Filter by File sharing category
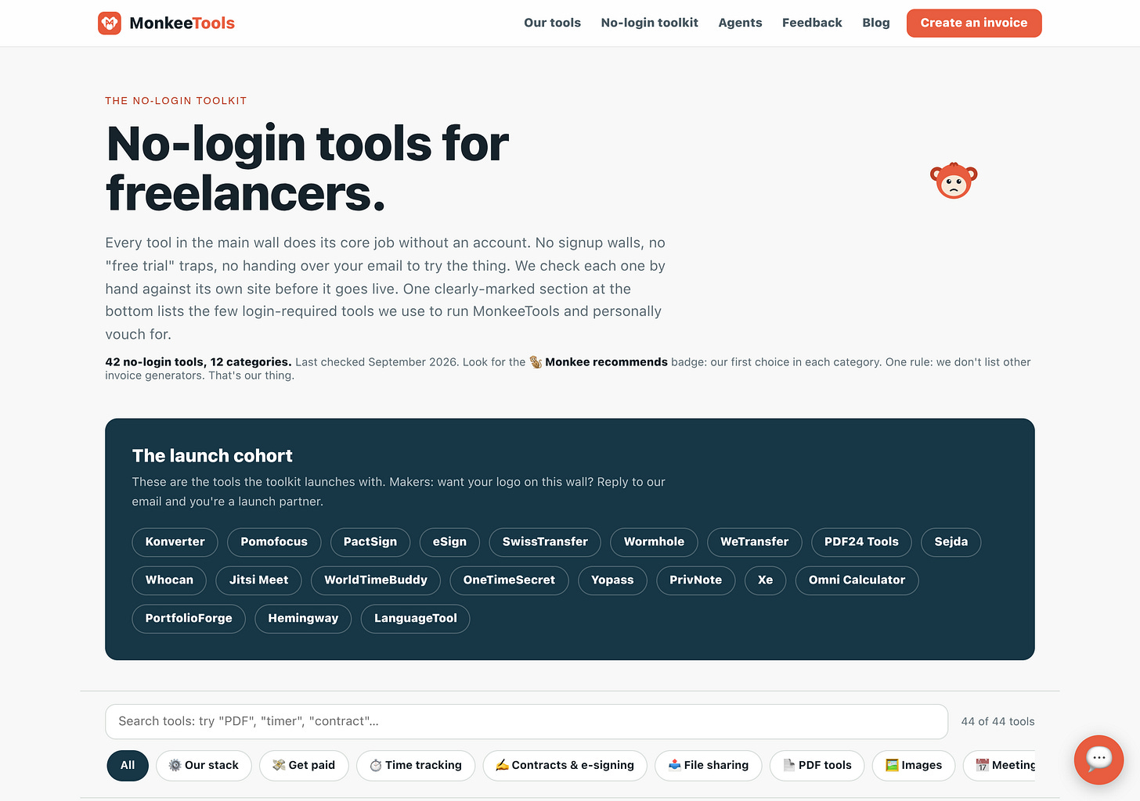Image resolution: width=1140 pixels, height=801 pixels. pyautogui.click(x=709, y=765)
